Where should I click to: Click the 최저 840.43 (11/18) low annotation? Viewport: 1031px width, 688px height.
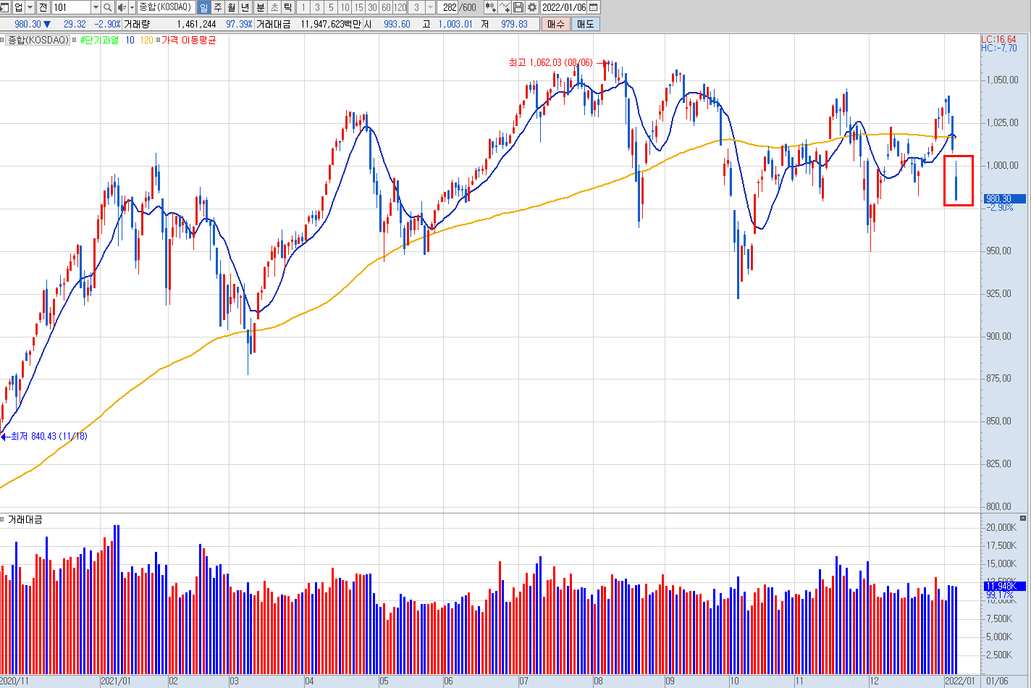49,436
